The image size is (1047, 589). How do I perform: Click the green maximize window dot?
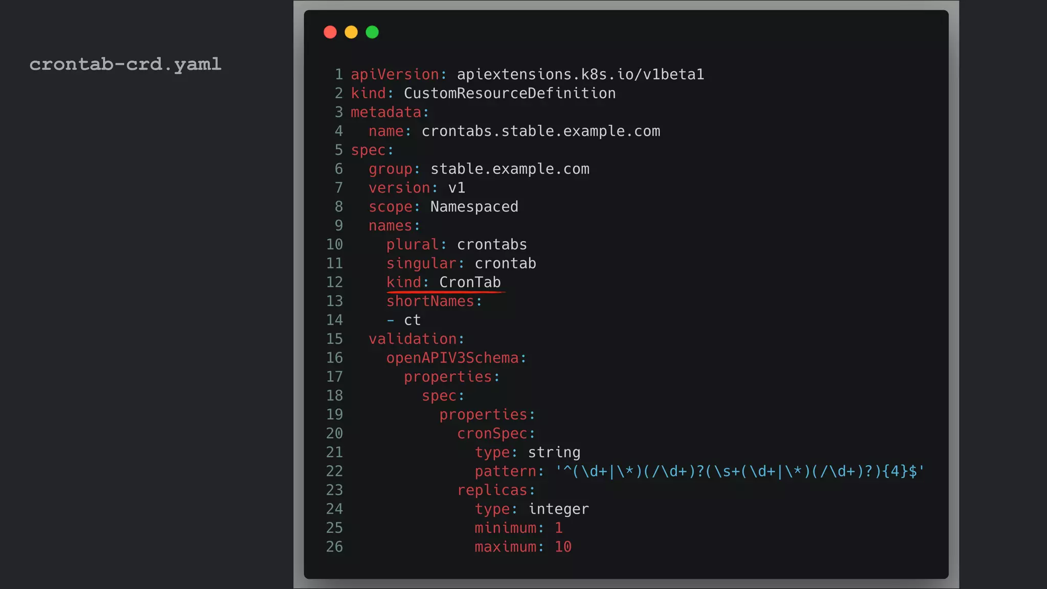[x=372, y=32]
